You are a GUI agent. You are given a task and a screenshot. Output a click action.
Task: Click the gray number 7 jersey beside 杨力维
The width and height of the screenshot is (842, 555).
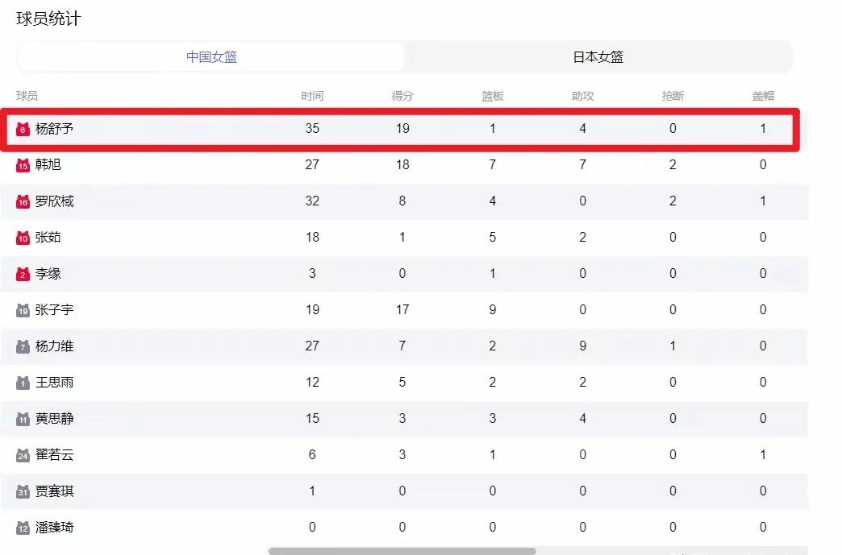(23, 346)
